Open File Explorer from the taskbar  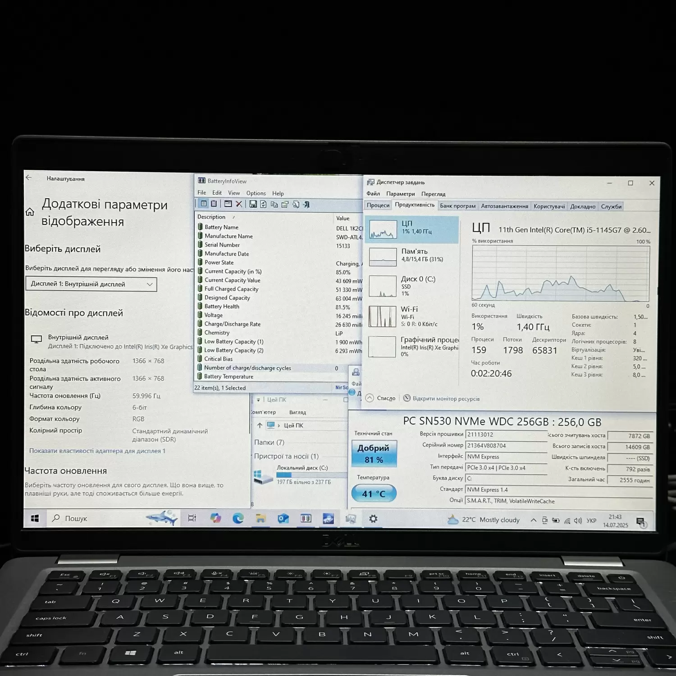coord(260,518)
